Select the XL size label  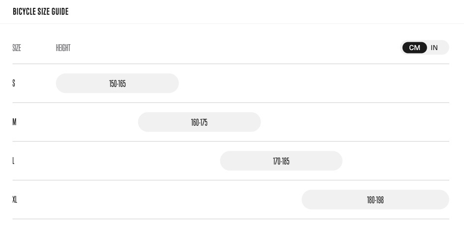pyautogui.click(x=15, y=199)
